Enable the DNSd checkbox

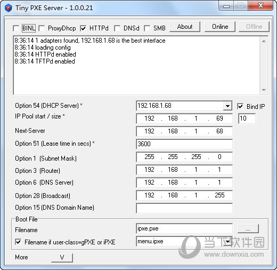point(117,28)
